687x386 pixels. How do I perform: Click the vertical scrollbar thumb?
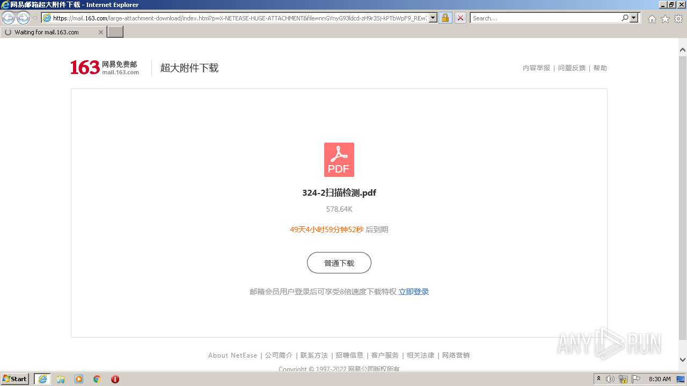(682, 197)
